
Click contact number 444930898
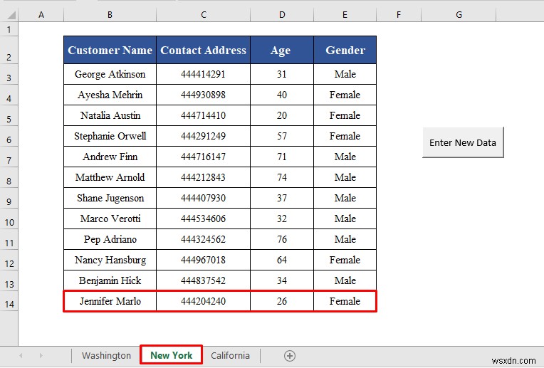click(x=204, y=95)
